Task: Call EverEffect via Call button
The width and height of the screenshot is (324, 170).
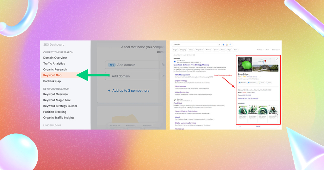Action: [x=269, y=83]
